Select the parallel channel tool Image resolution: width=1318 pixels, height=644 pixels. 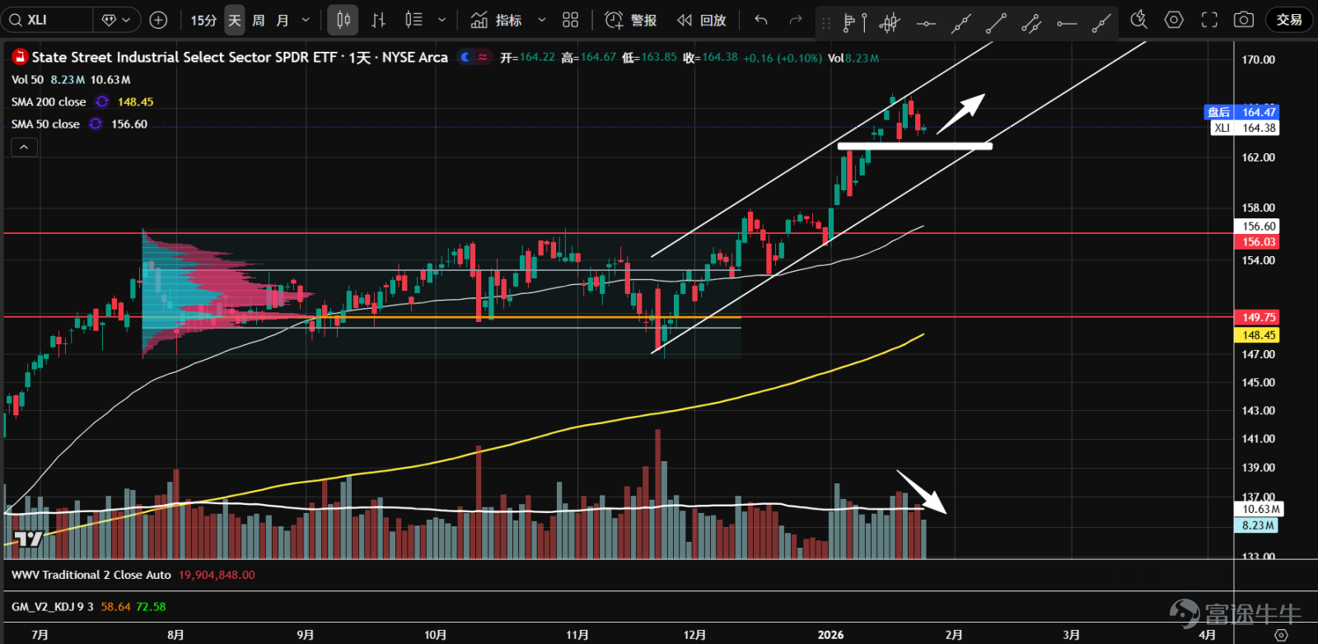[x=1031, y=23]
